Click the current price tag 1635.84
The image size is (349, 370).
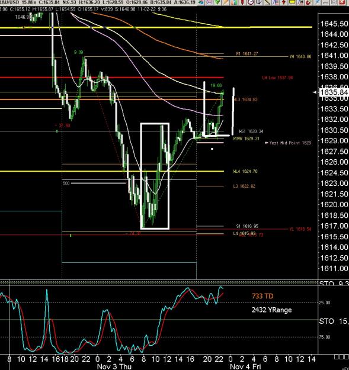pyautogui.click(x=334, y=92)
